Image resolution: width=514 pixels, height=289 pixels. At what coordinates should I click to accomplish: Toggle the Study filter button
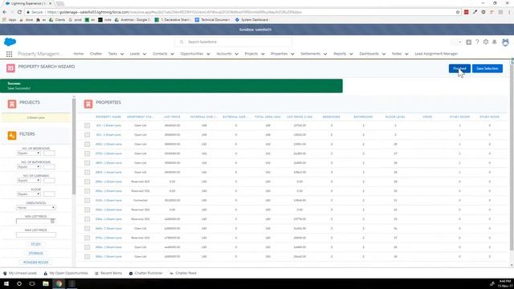35,244
